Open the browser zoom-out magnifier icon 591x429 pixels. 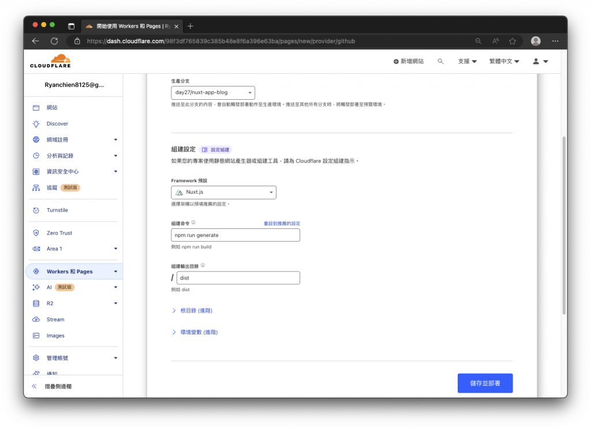click(x=478, y=41)
